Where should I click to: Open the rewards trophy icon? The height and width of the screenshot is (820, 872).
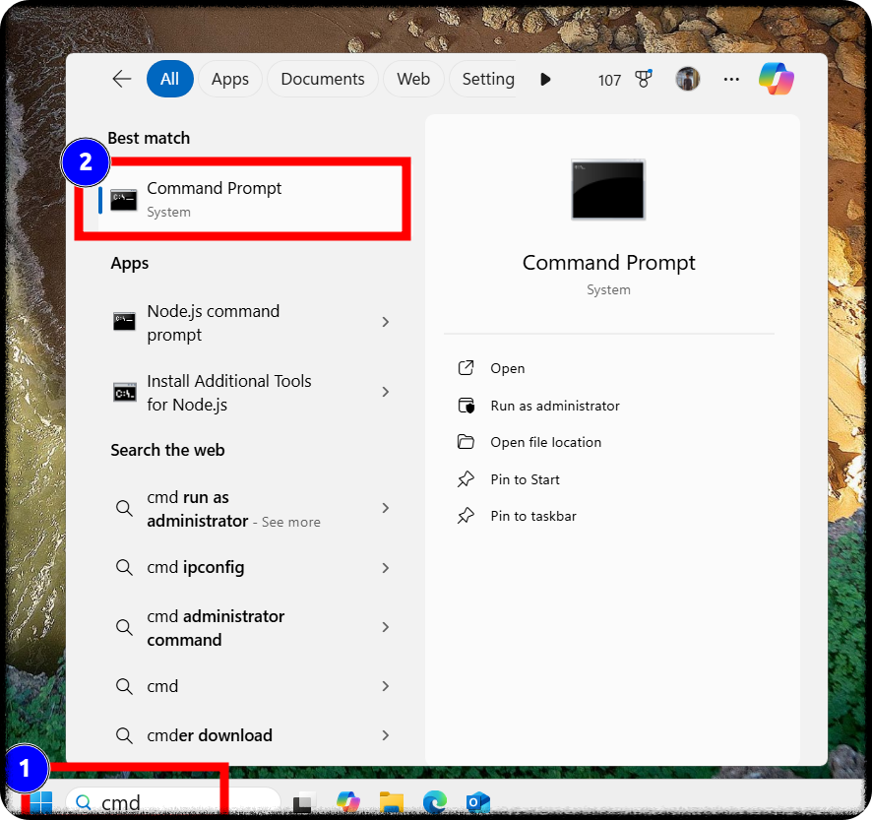[644, 79]
